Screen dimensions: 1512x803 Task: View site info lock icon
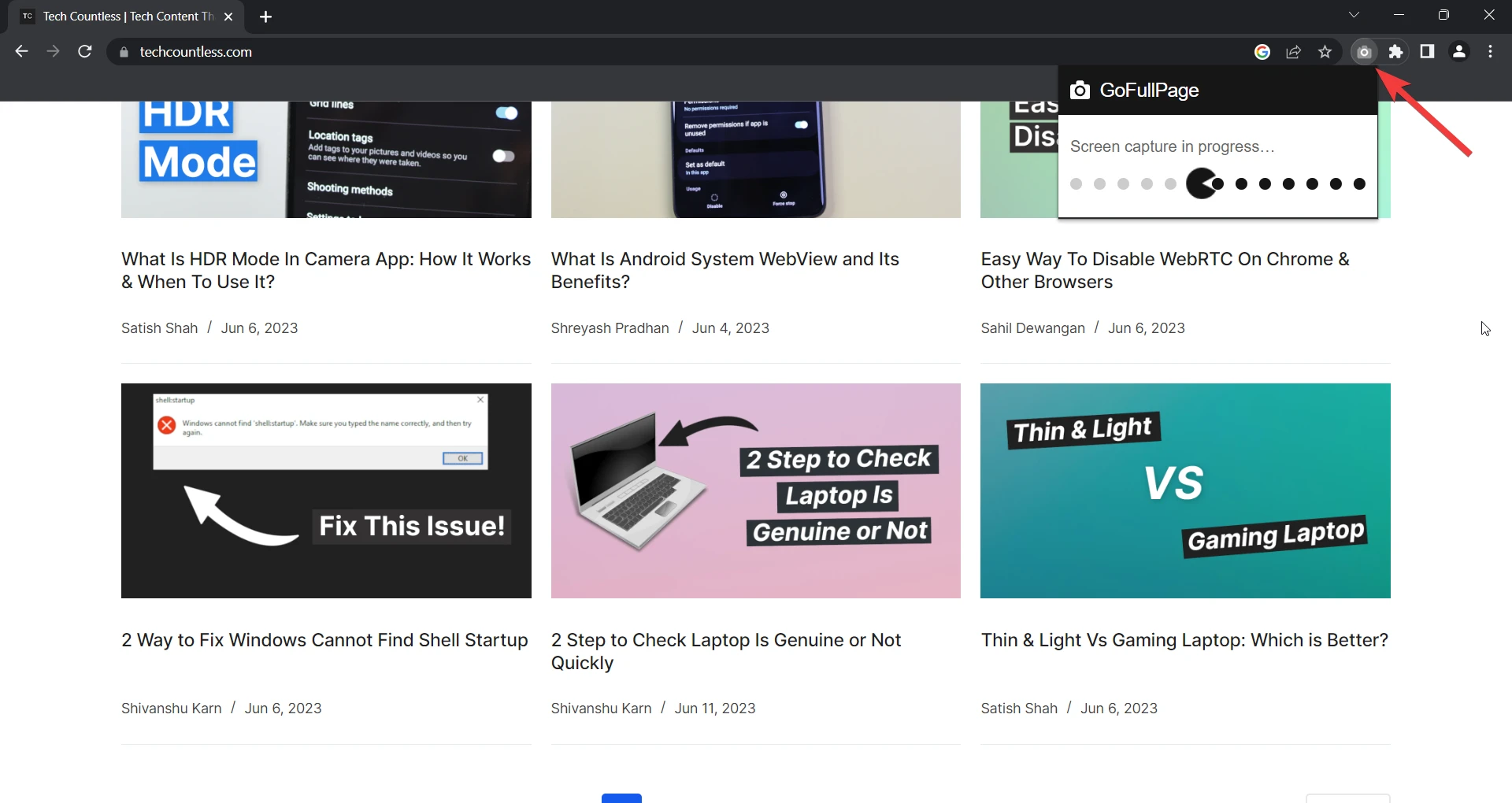point(123,52)
